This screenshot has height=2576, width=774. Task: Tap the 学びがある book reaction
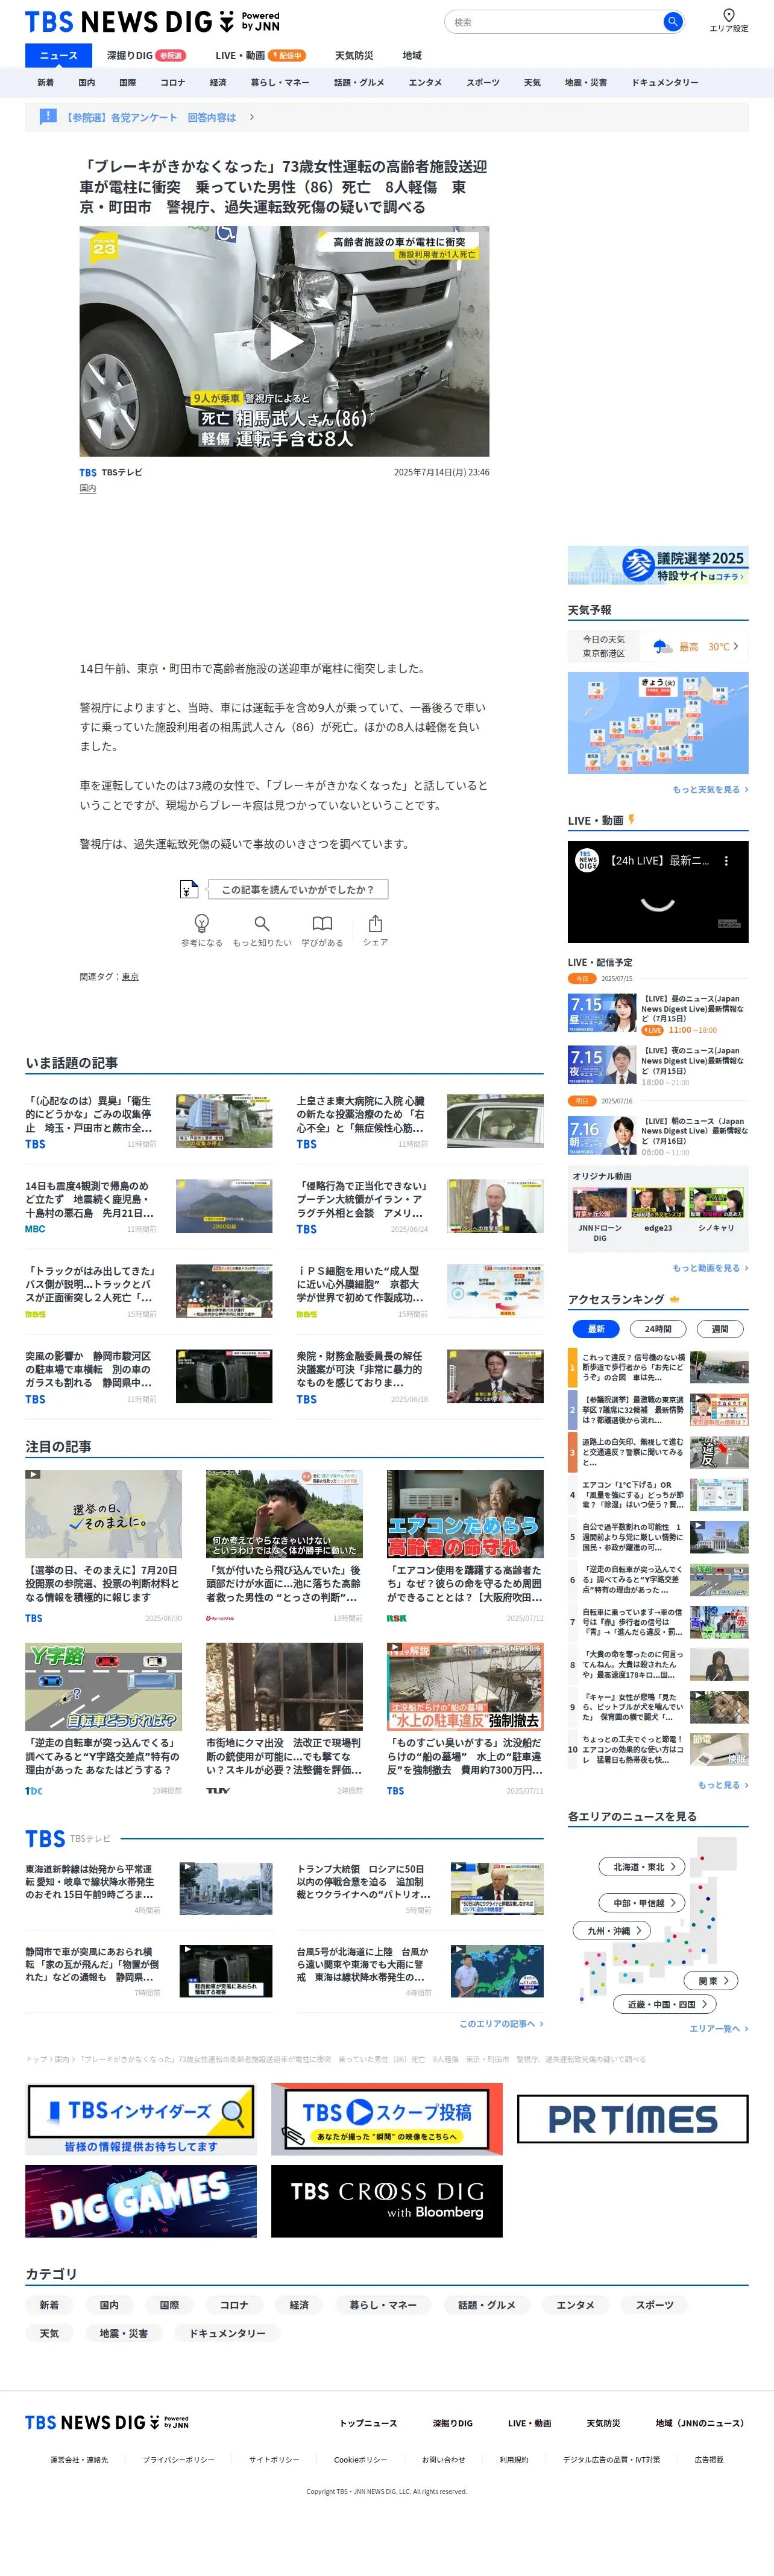coord(321,929)
